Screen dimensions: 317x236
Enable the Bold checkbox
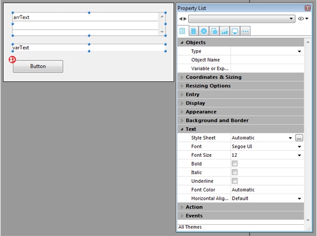(x=235, y=164)
